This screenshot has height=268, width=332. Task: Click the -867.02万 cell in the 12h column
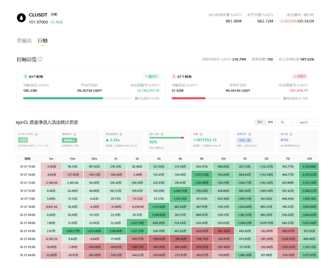pyautogui.click(x=223, y=231)
